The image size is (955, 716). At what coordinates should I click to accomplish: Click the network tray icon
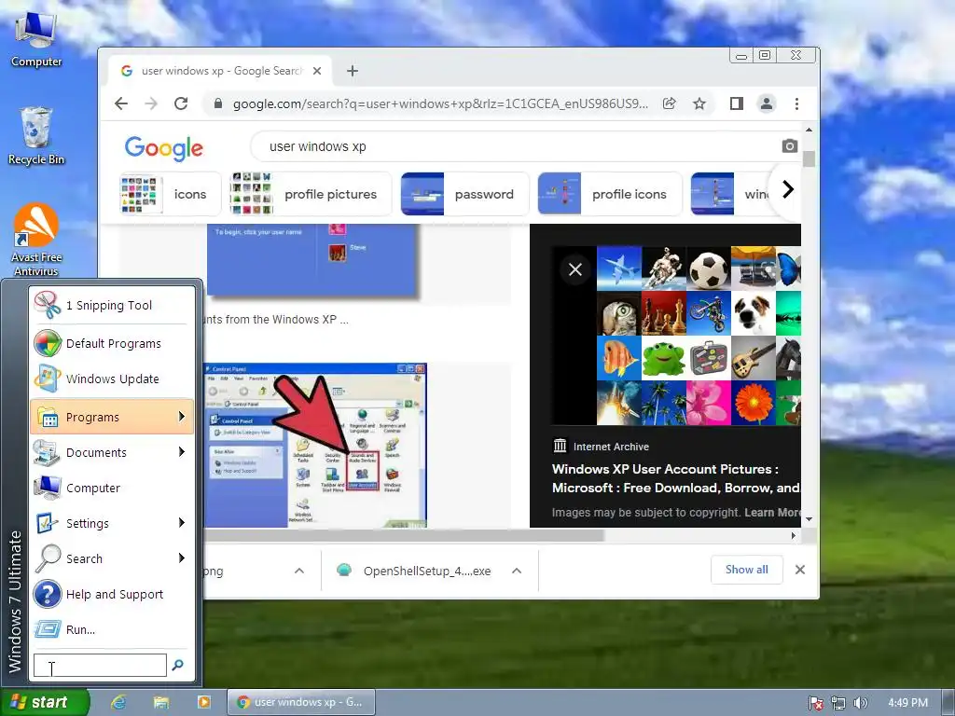pyautogui.click(x=838, y=703)
